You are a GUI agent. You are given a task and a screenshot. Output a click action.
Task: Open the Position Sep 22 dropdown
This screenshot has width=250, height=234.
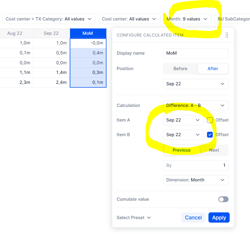coord(196,84)
